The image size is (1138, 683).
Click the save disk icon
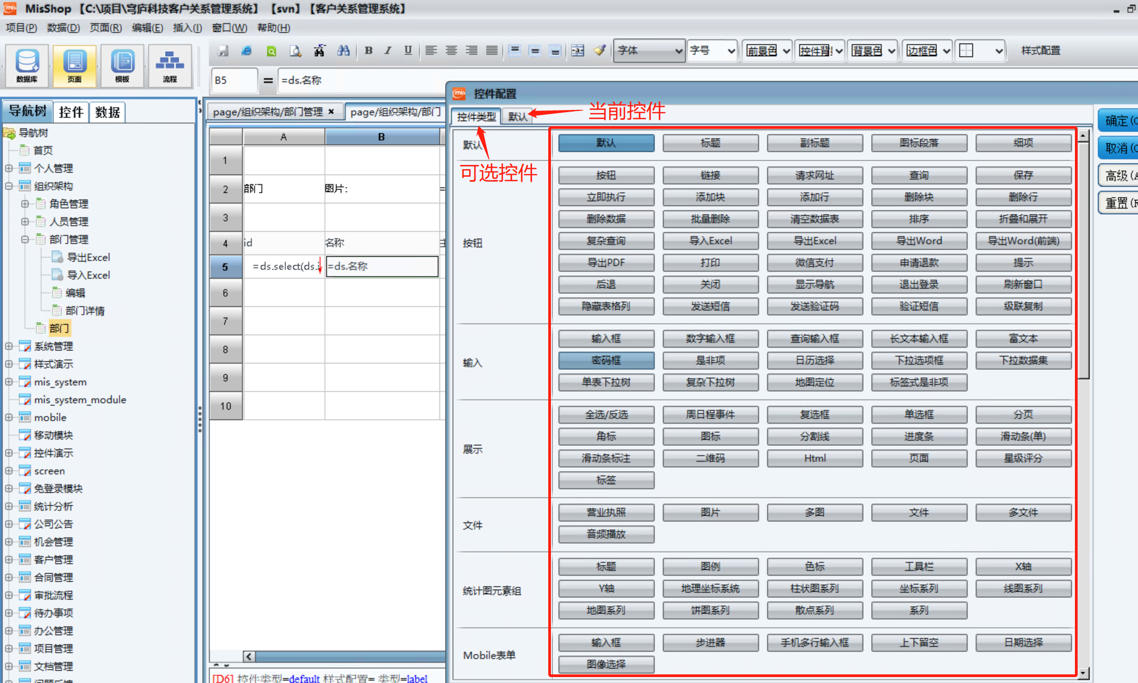(x=223, y=51)
